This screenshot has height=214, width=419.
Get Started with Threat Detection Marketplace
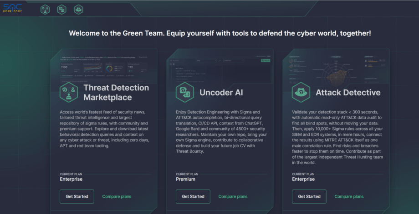click(x=77, y=196)
